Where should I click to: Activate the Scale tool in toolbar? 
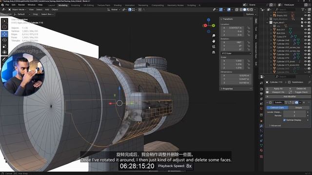coord(4,46)
